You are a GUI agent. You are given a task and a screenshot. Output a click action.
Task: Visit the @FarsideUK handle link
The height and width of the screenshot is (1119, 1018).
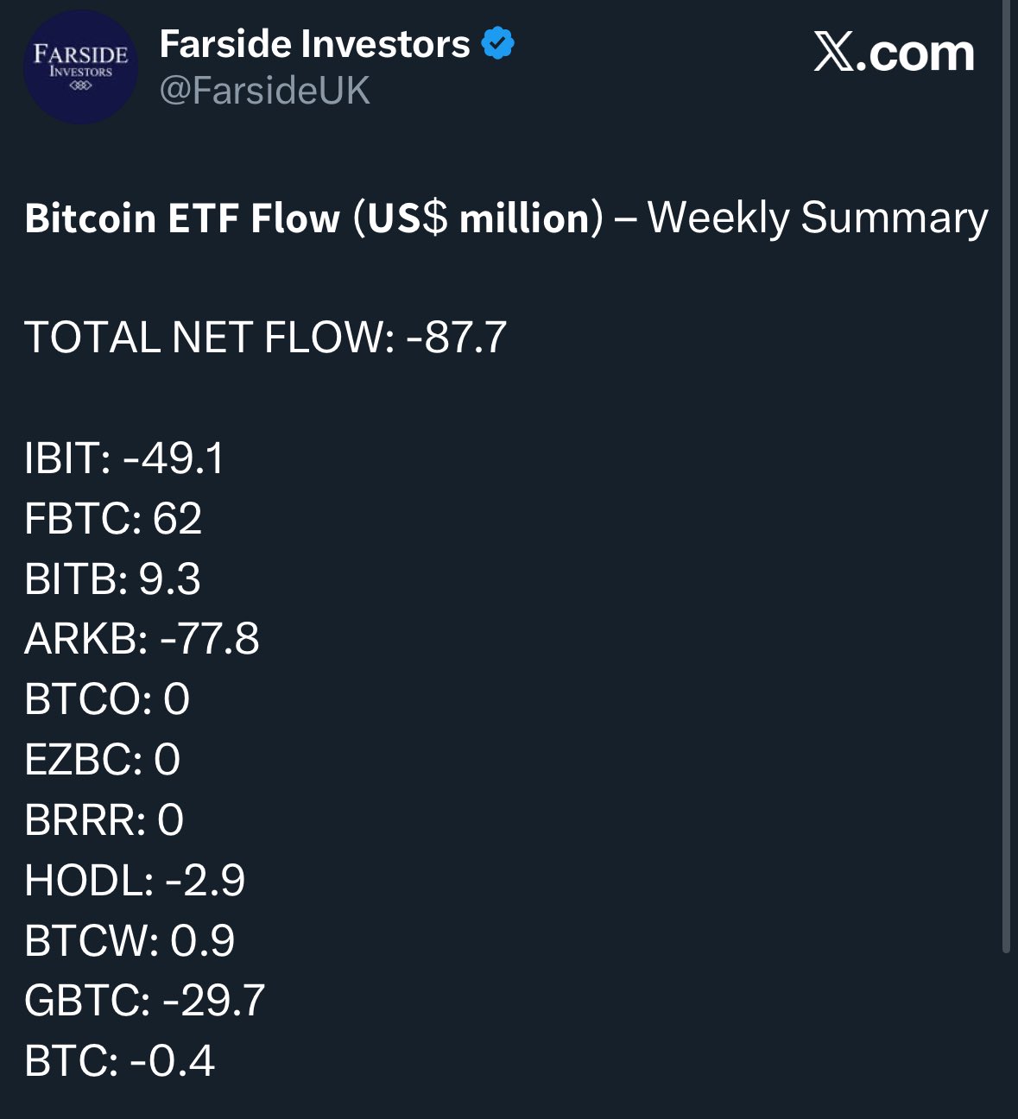264,91
